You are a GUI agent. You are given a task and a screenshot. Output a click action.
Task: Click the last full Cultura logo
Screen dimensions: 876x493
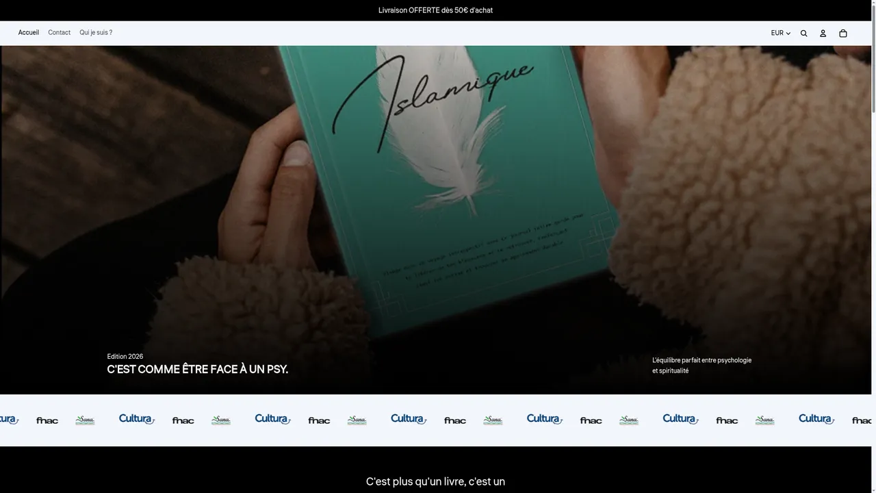point(817,419)
